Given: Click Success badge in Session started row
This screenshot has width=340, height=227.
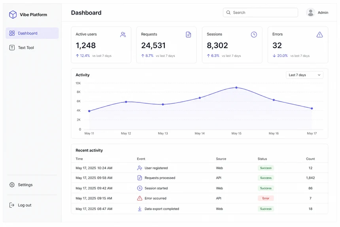Looking at the screenshot, I should click(x=266, y=188).
